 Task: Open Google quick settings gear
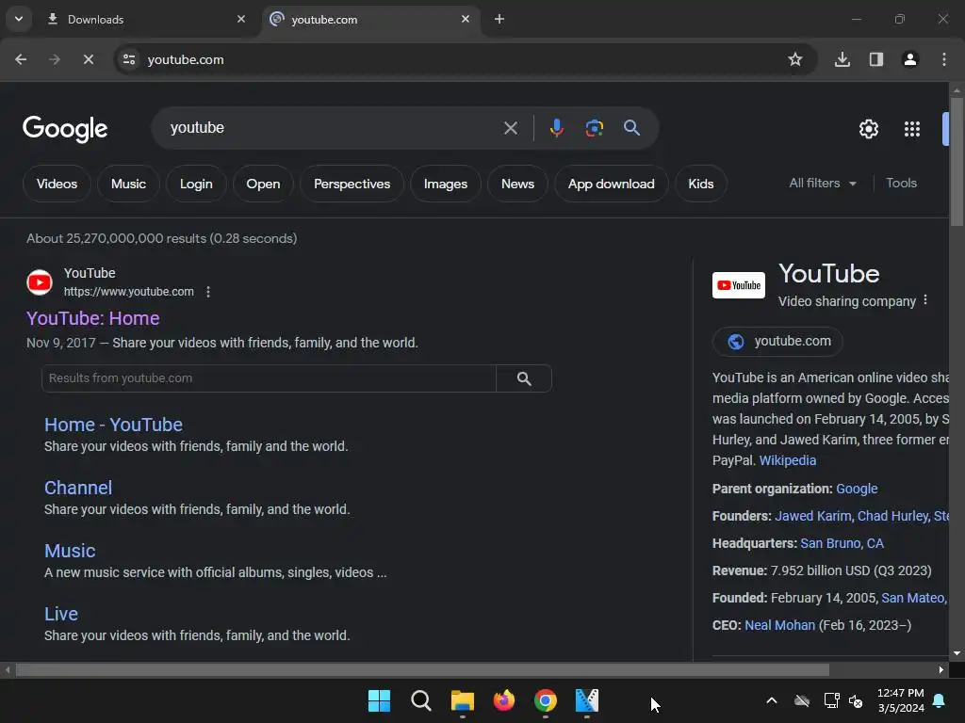coord(868,129)
